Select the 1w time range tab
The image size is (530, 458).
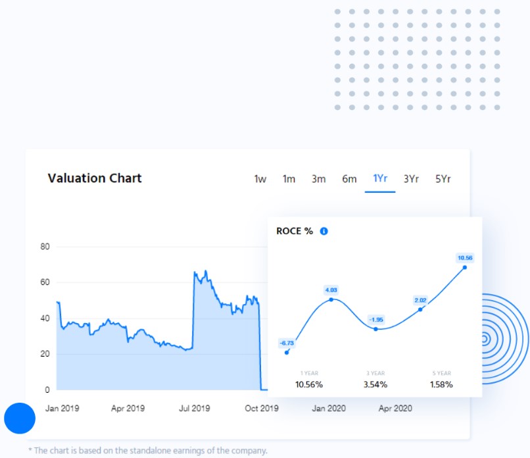click(x=260, y=179)
